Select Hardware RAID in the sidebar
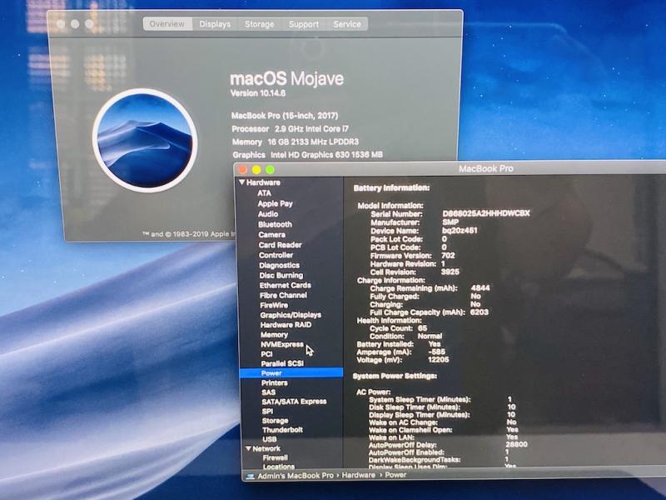The height and width of the screenshot is (500, 666). click(x=286, y=325)
